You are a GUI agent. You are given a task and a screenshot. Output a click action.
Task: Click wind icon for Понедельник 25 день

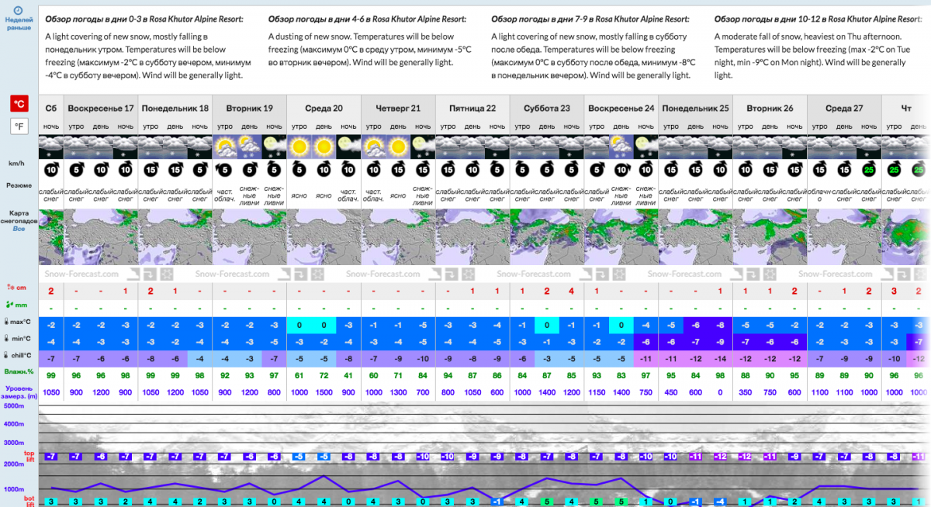coord(696,170)
